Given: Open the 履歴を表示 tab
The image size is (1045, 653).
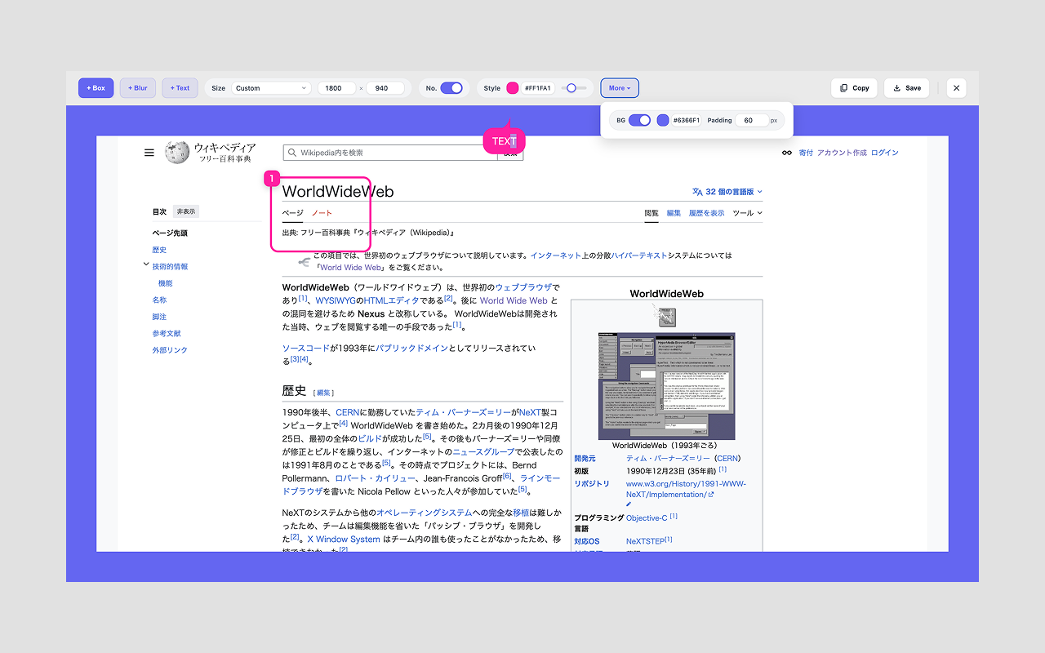Looking at the screenshot, I should tap(706, 213).
